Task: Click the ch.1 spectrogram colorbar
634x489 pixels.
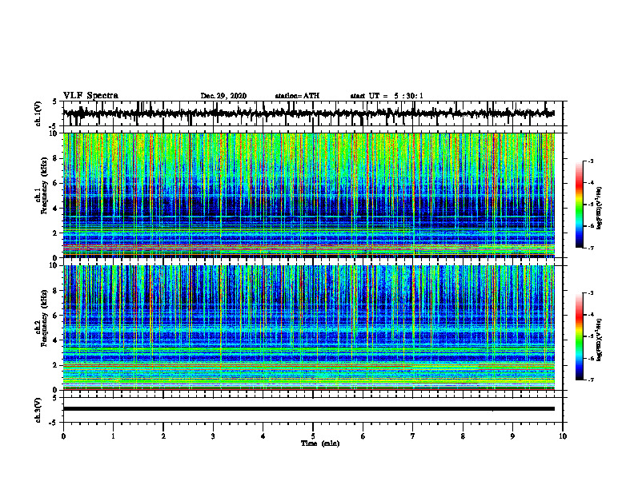Action: 580,205
